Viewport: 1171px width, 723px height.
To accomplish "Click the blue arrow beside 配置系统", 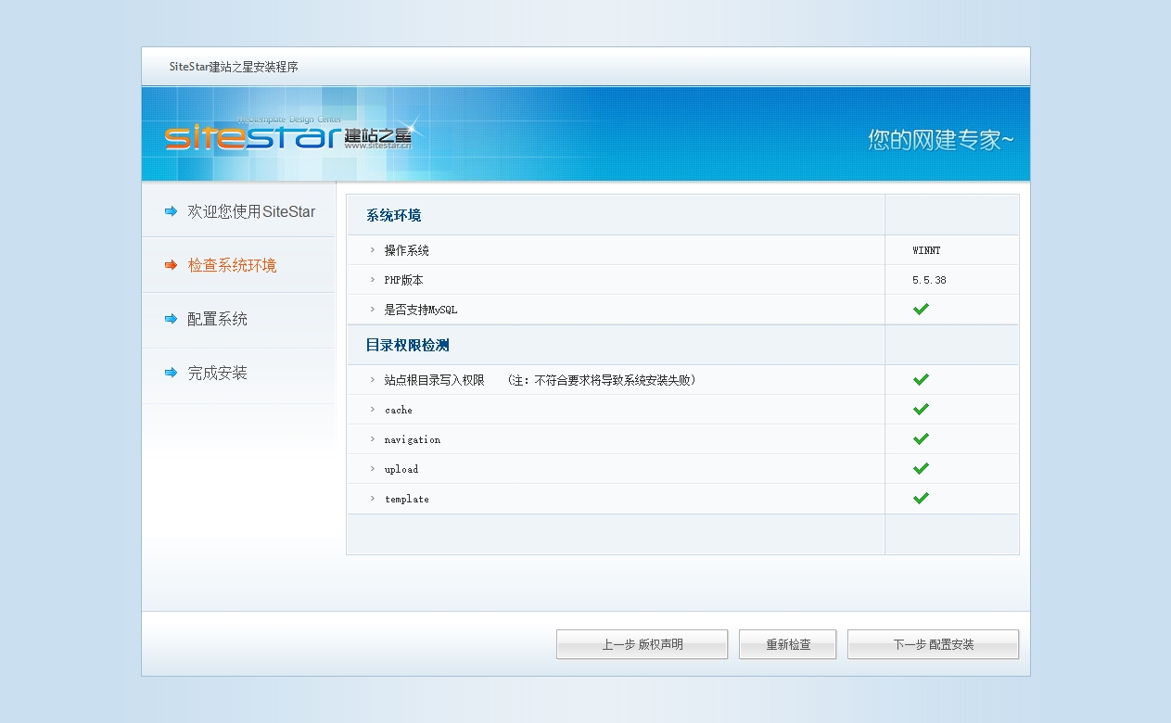I will (171, 319).
